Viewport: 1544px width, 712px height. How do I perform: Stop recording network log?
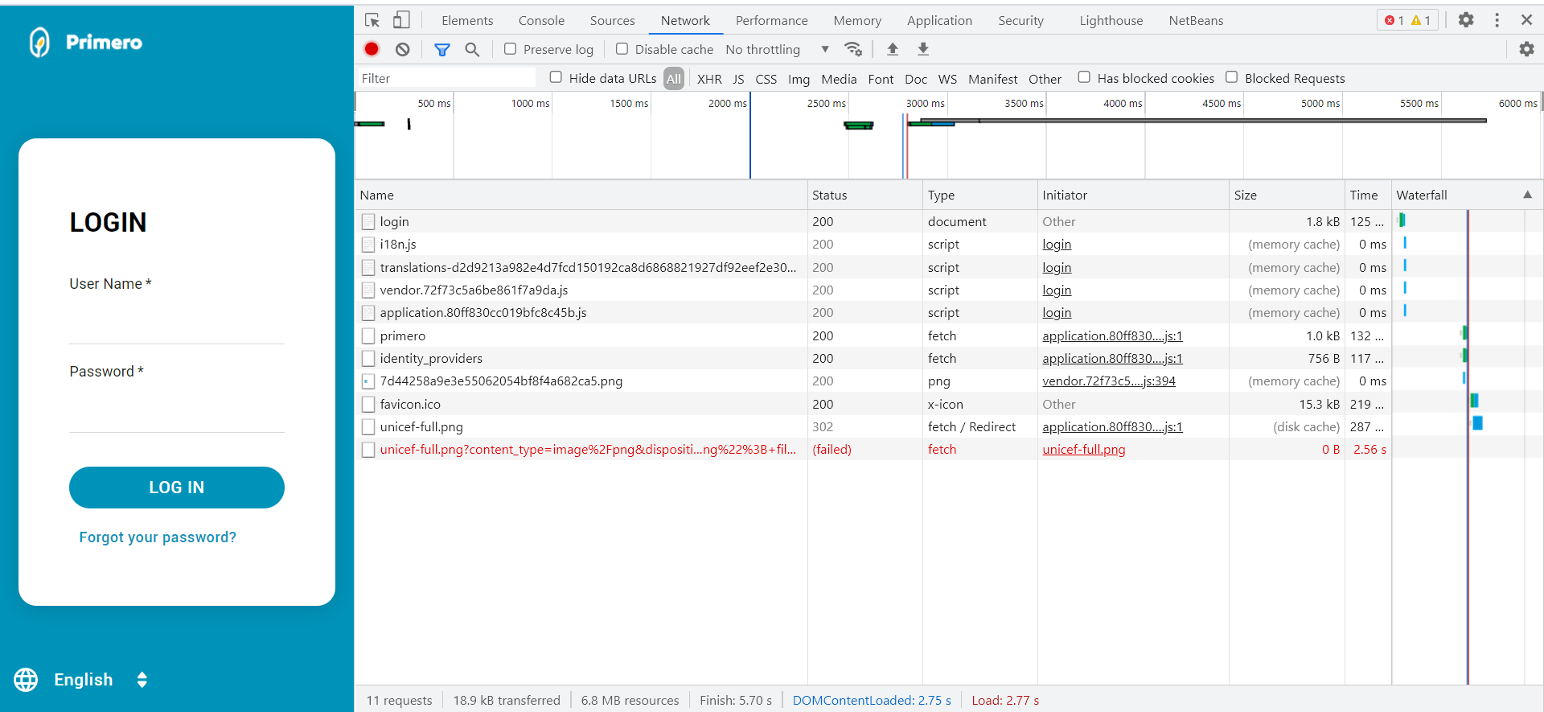point(372,49)
